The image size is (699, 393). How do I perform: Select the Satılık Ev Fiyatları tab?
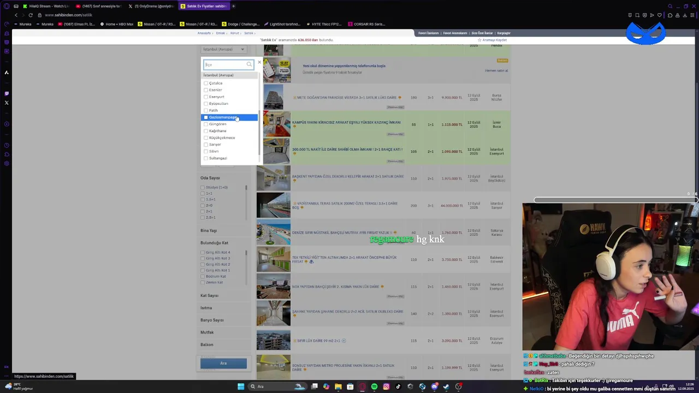[204, 6]
